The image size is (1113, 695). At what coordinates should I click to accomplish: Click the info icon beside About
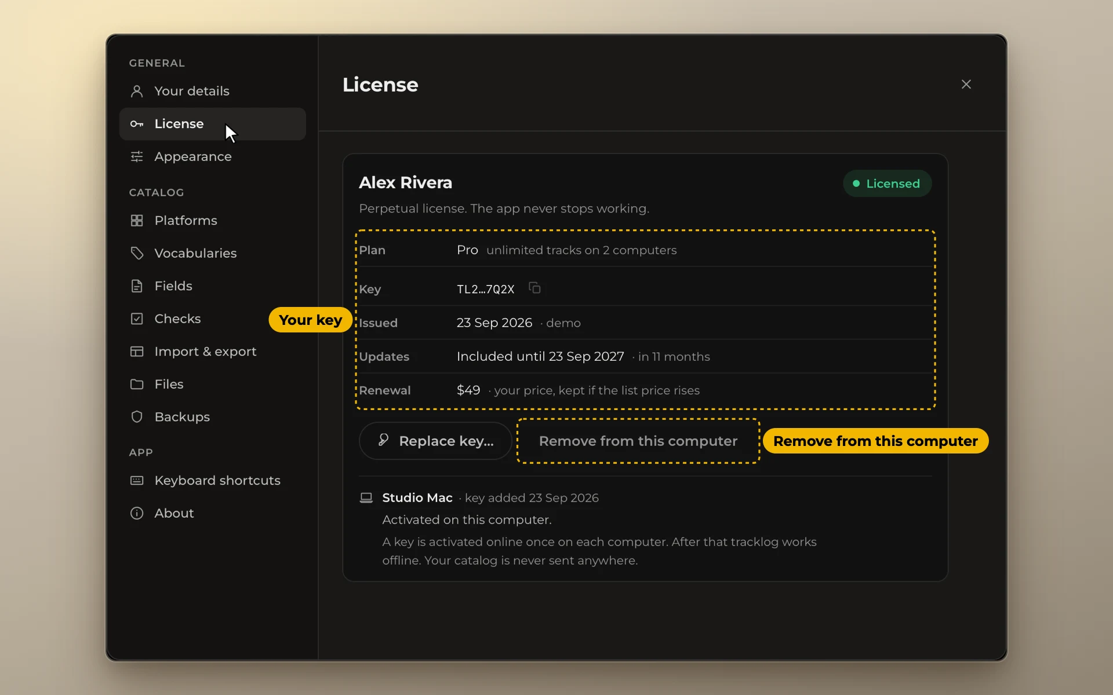[137, 513]
